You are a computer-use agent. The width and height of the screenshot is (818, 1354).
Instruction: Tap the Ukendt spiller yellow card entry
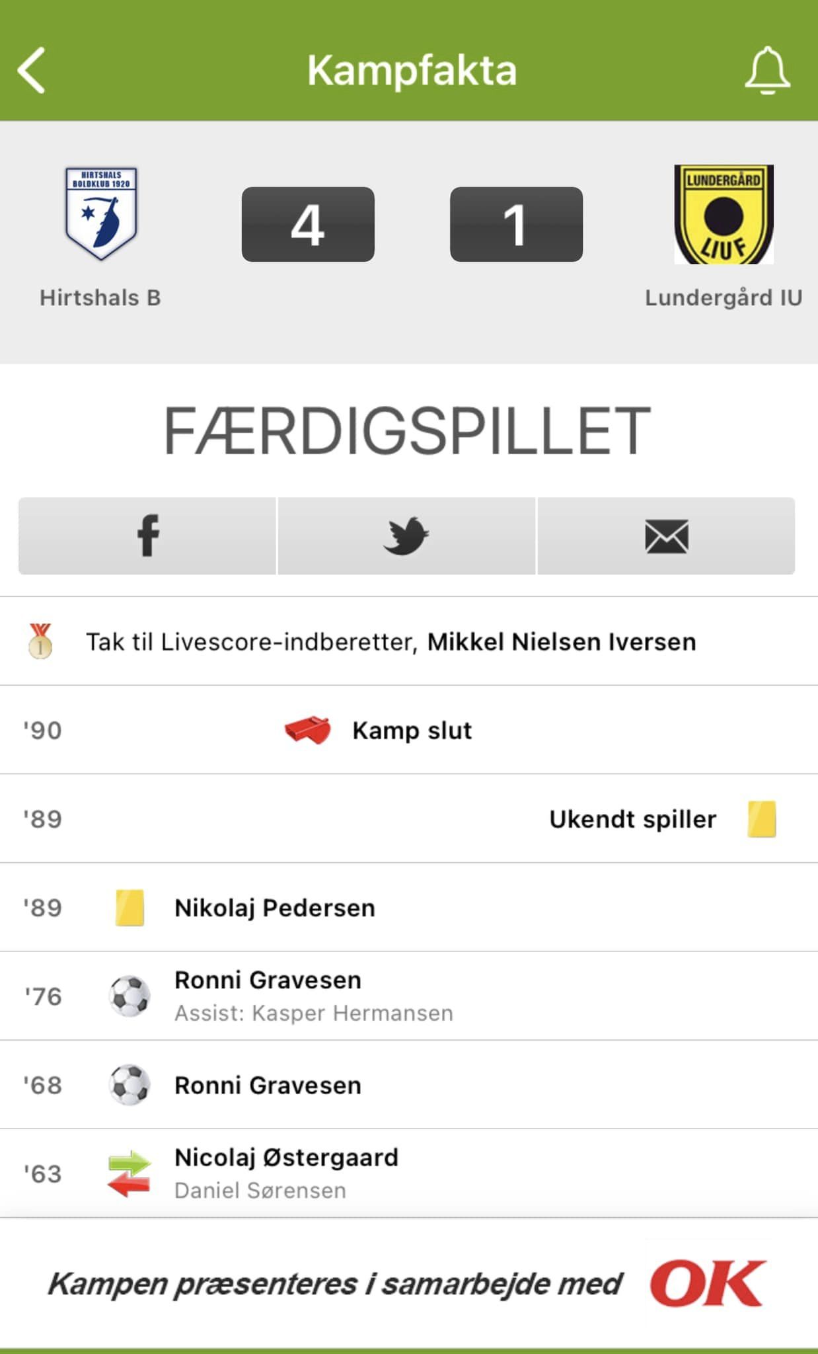pyautogui.click(x=632, y=820)
